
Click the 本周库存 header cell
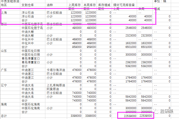click(90, 5)
